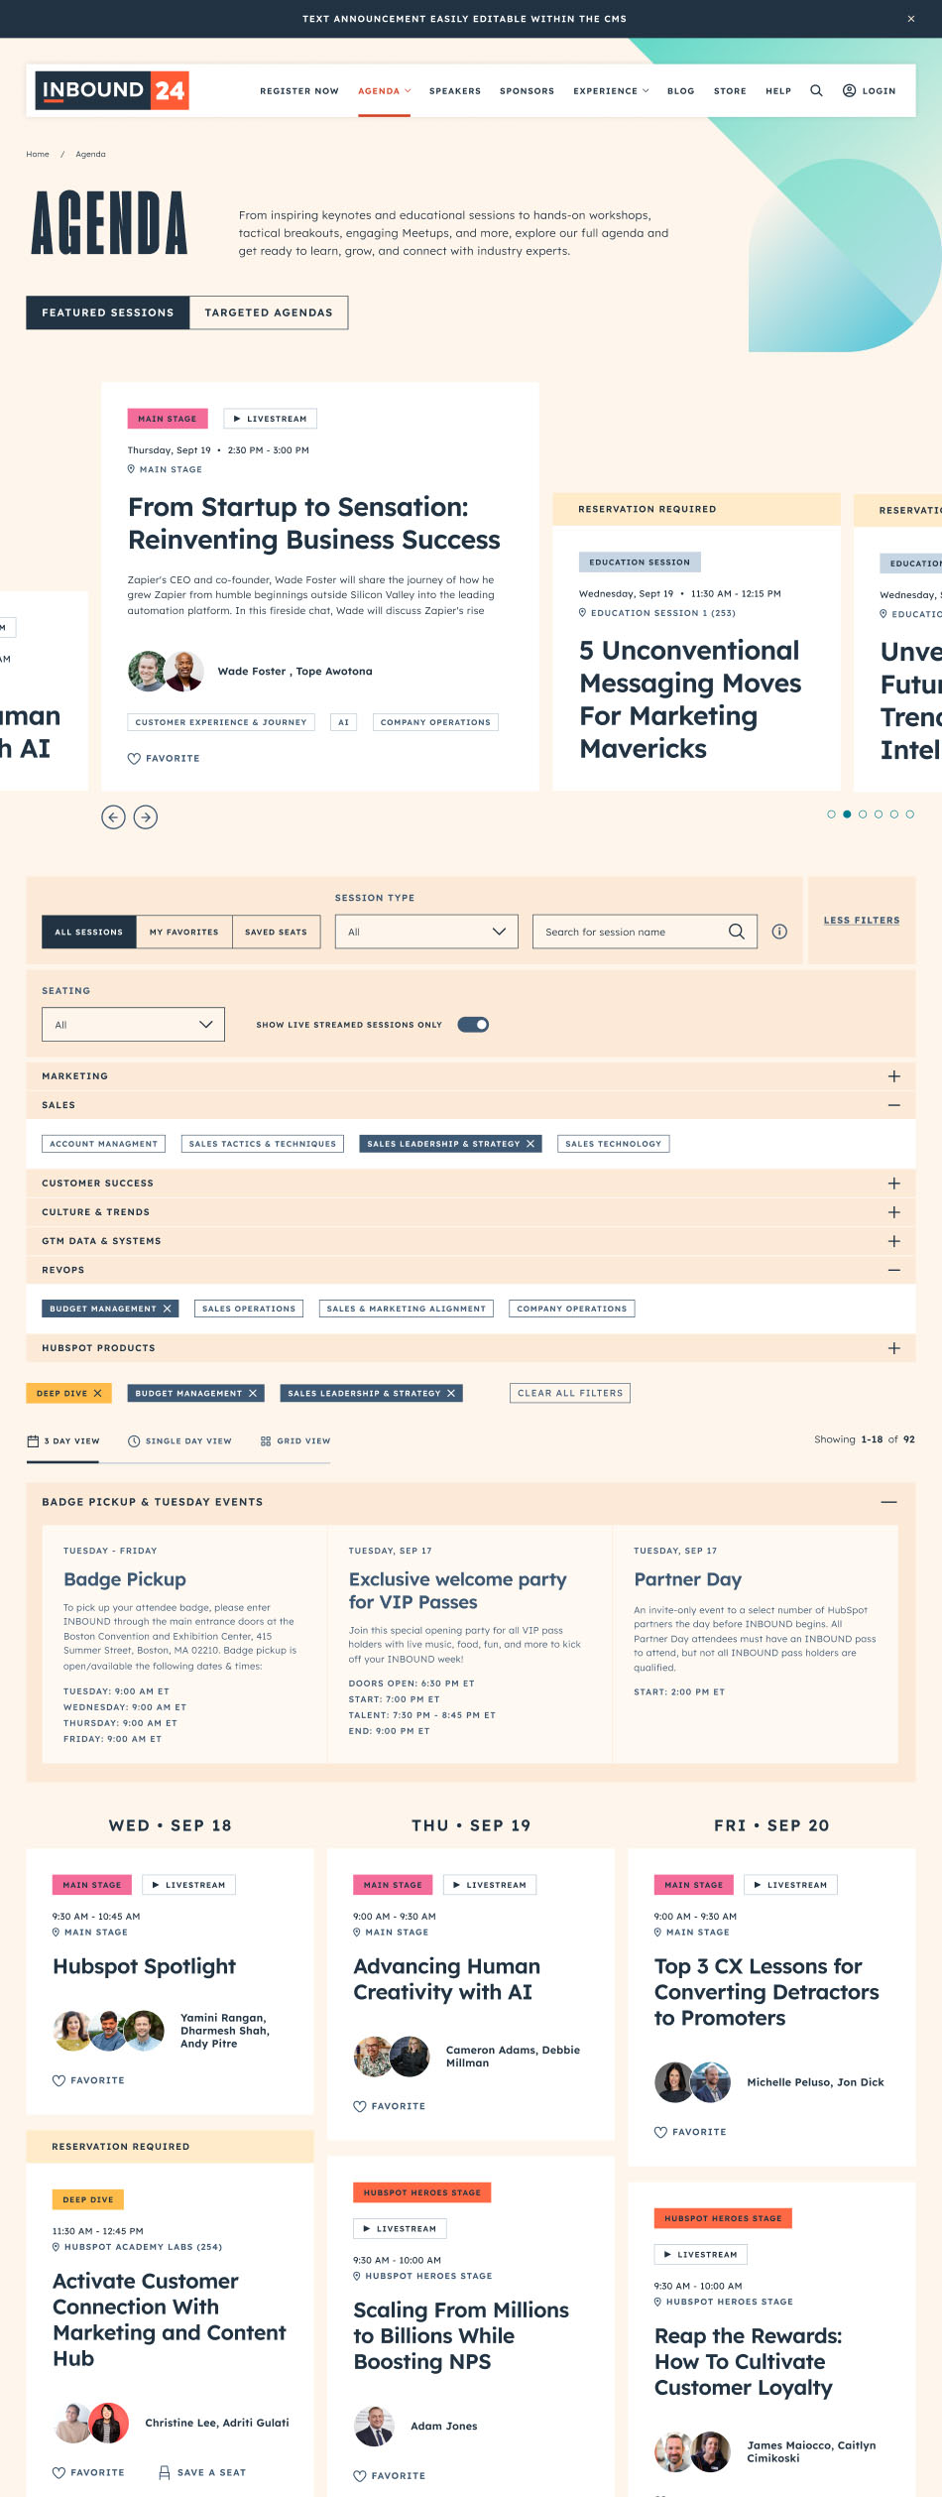Remove Budget Management tag in RevOps row
Screen dimensions: 942x2497
[168, 1309]
